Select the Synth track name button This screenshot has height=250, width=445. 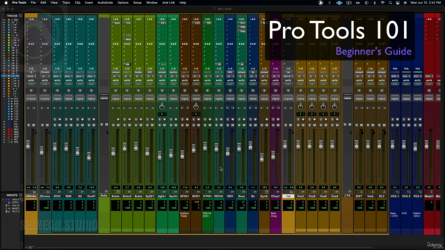pyautogui.click(x=264, y=196)
